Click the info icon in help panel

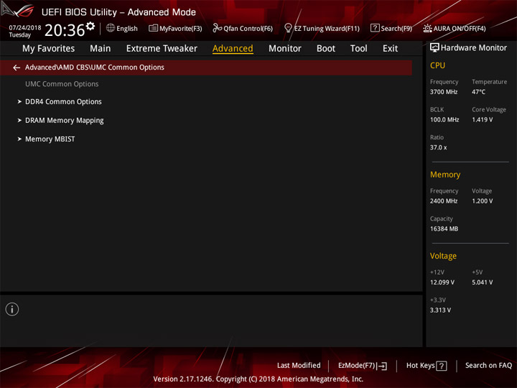[12, 309]
